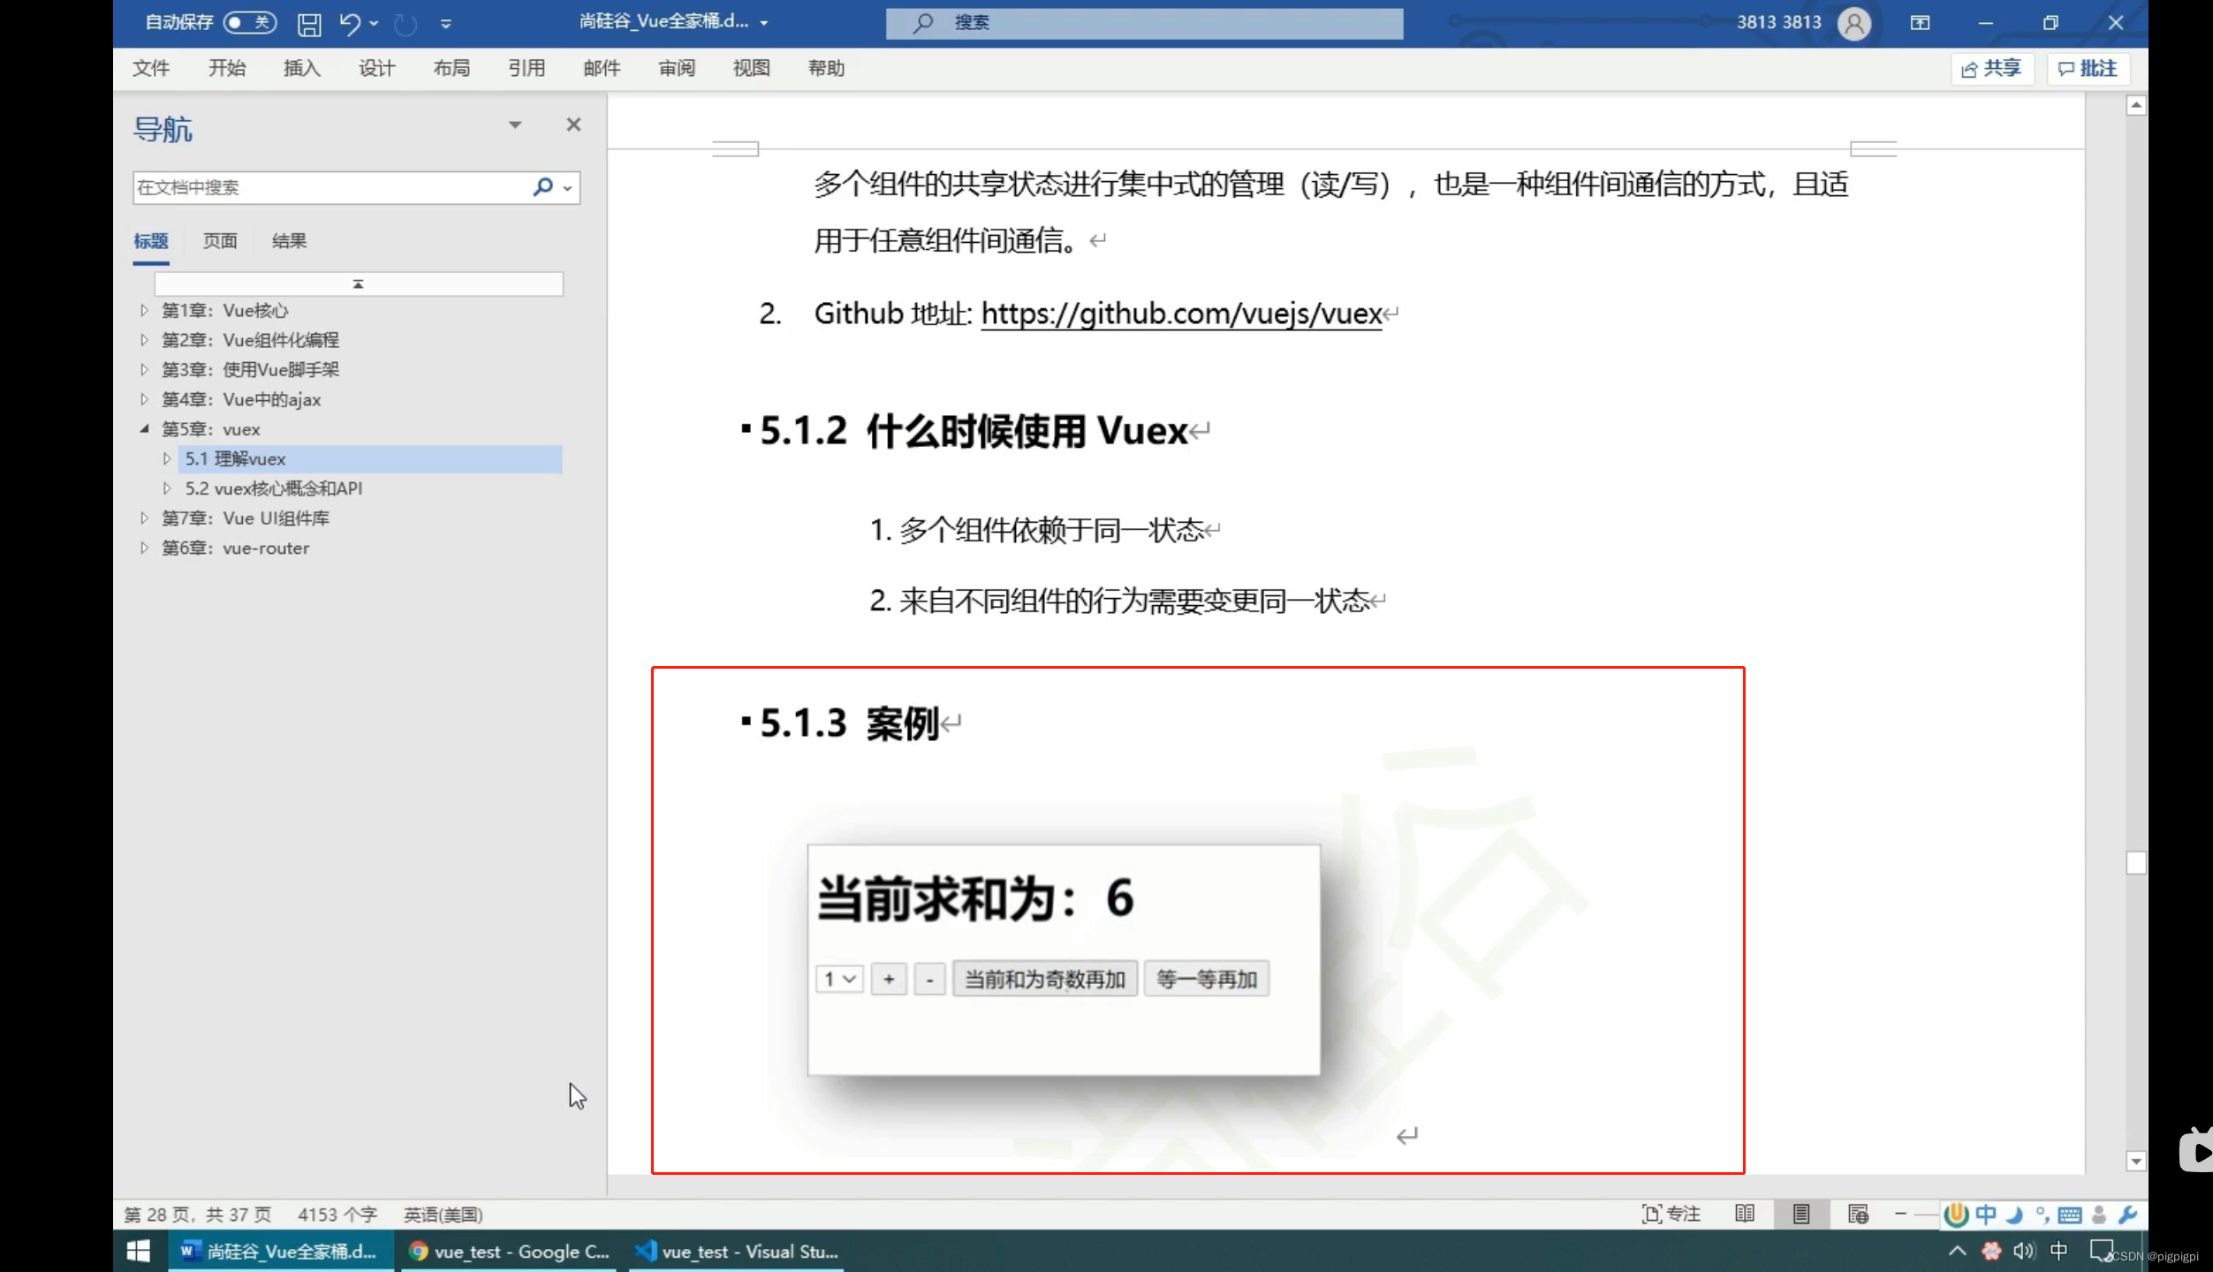Click the zoom out minus button
This screenshot has width=2213, height=1272.
pos(1900,1215)
